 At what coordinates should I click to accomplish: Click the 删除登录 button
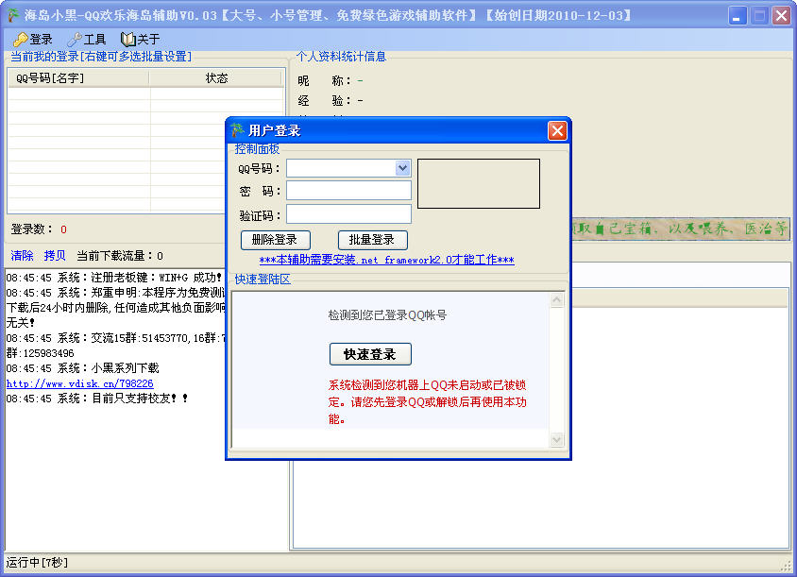[275, 240]
